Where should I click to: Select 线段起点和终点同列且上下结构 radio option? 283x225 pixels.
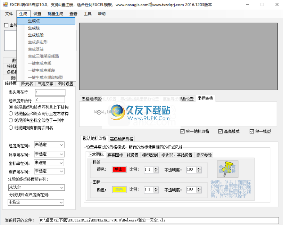point(11,107)
